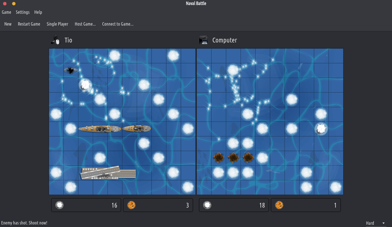Screen dimensions: 392x227
Task: Click the hit counter explosion icon showing 1
Action: (279, 205)
